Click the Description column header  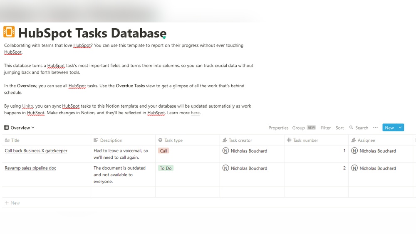(x=123, y=140)
